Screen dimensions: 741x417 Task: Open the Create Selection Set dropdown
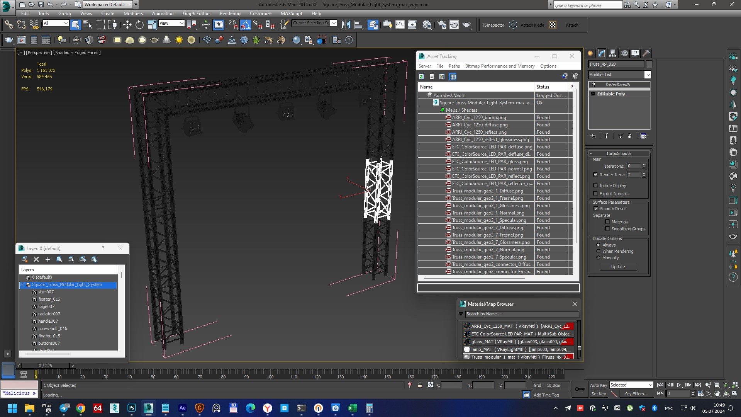coord(334,23)
